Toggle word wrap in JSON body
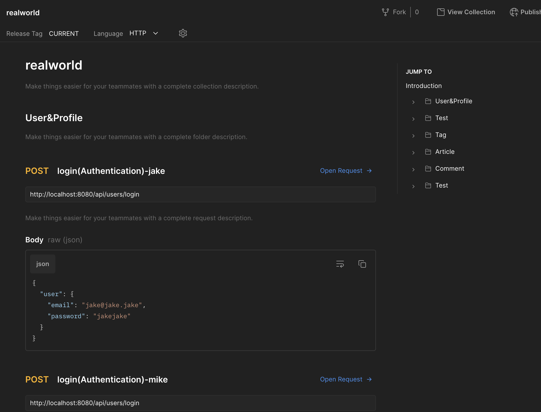The image size is (541, 412). point(340,264)
